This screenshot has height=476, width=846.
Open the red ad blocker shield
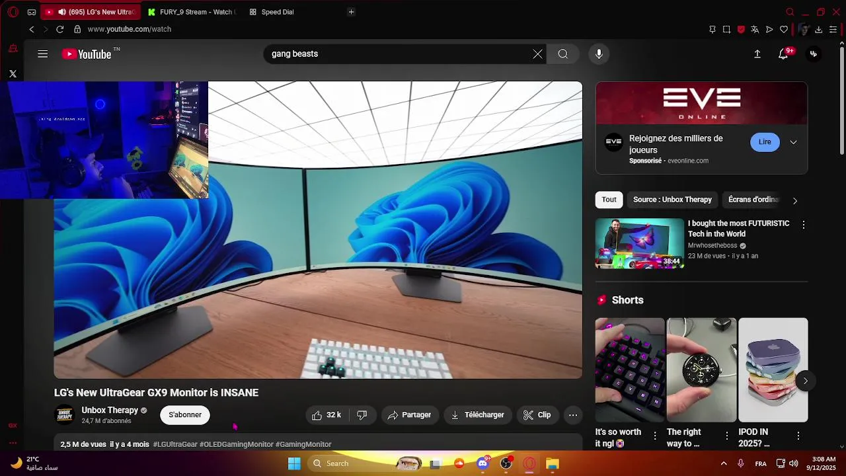(x=741, y=29)
